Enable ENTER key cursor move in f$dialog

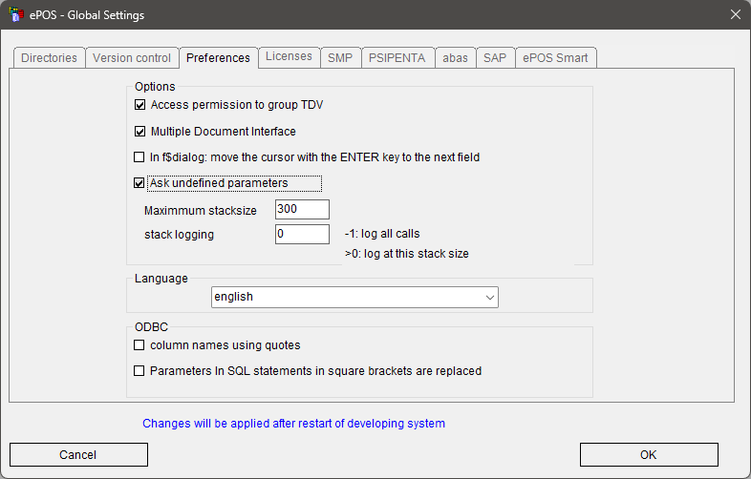click(x=139, y=157)
